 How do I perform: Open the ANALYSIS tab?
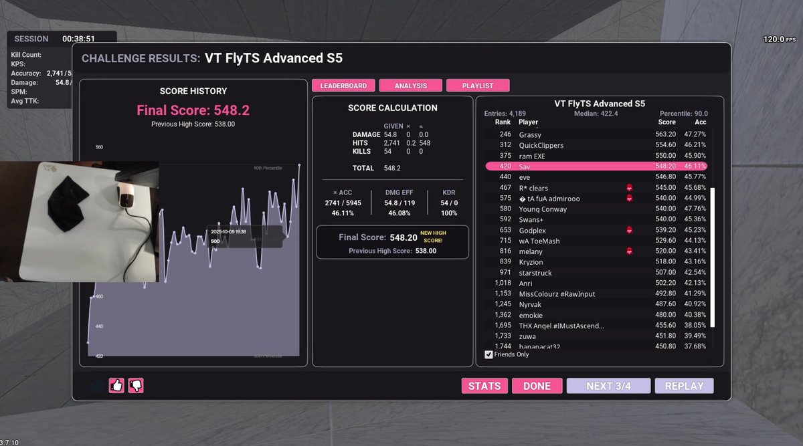pos(410,85)
